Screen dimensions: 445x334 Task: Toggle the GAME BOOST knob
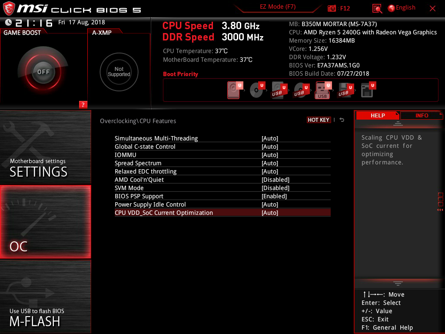[43, 72]
